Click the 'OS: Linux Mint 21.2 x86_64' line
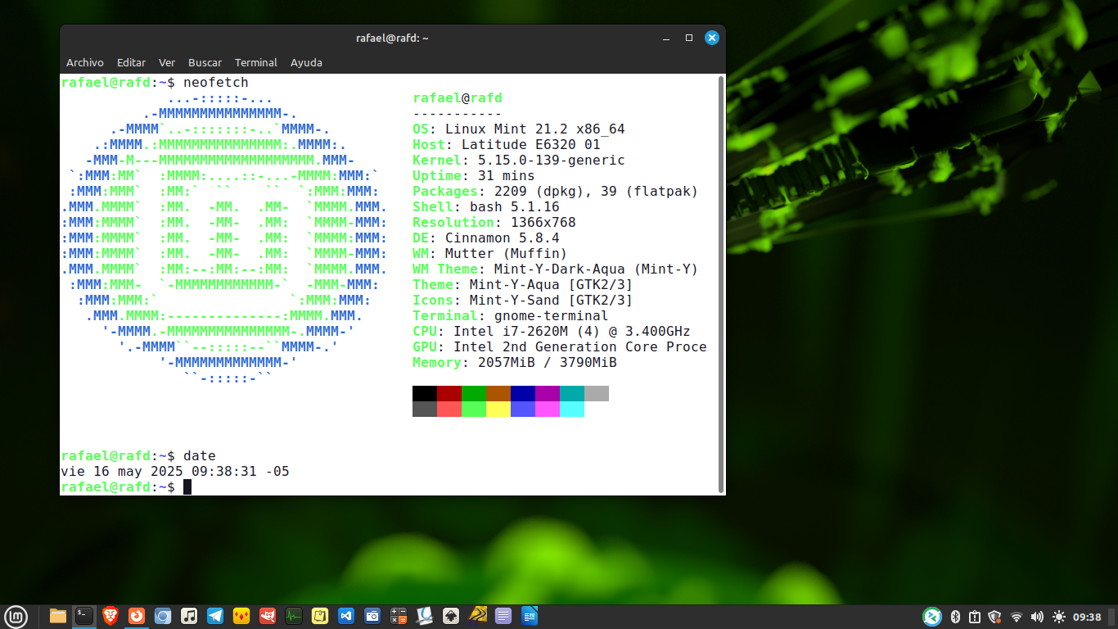Image resolution: width=1118 pixels, height=629 pixels. tap(519, 129)
